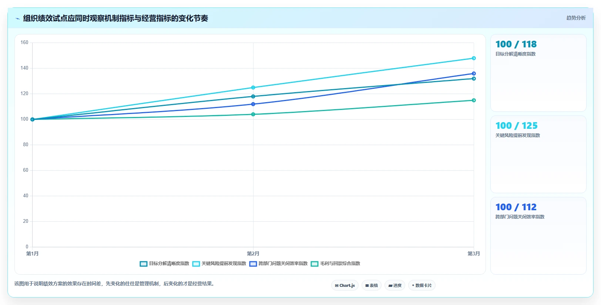
Task: Click the 140 y-axis value
Action: [24, 68]
